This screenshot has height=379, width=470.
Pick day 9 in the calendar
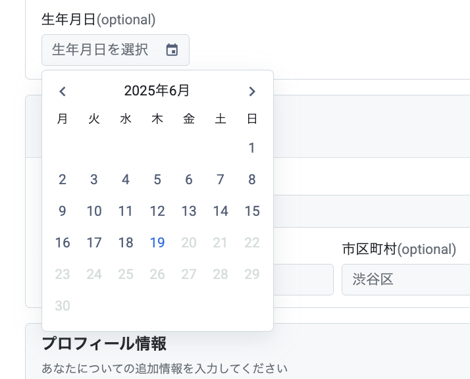(63, 211)
